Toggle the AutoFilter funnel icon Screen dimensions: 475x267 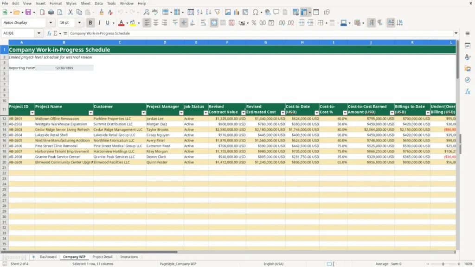point(217,12)
